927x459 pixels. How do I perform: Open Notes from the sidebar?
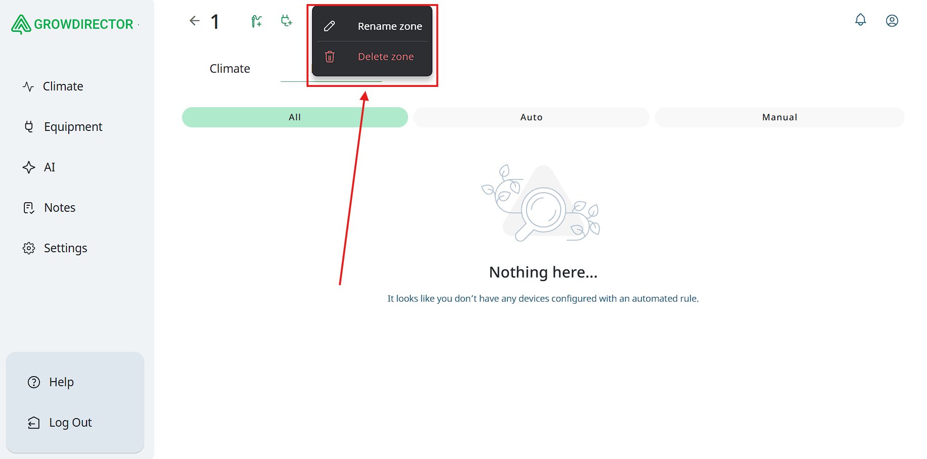coord(59,208)
